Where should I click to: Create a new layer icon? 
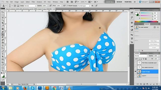pyautogui.click(x=154, y=84)
